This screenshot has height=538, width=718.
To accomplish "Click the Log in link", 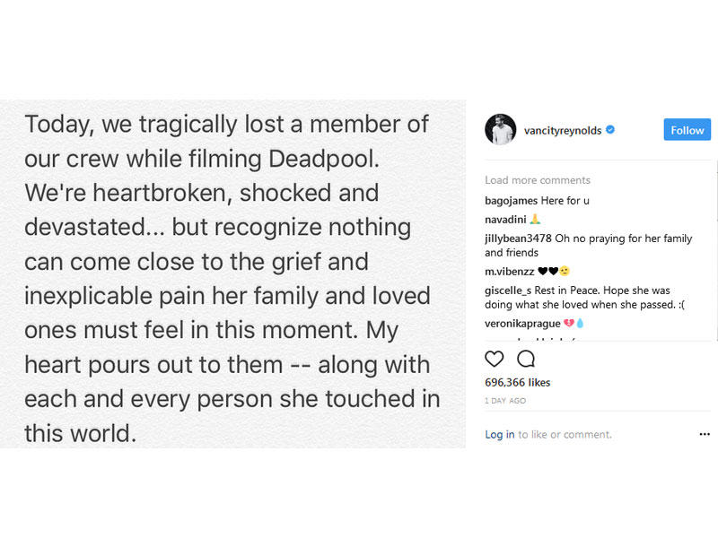I will 500,434.
